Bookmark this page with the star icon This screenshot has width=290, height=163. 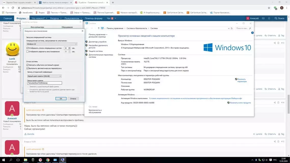pyautogui.click(x=269, y=8)
